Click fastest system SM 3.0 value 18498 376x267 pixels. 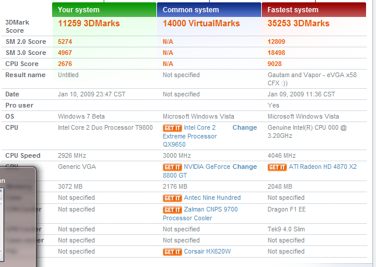276,53
